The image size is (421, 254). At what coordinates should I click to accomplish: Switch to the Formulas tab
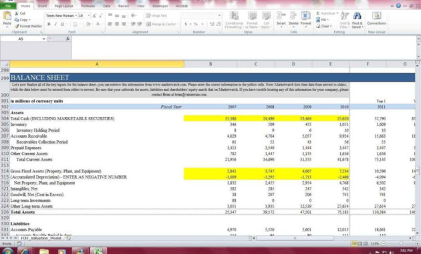(88, 5)
